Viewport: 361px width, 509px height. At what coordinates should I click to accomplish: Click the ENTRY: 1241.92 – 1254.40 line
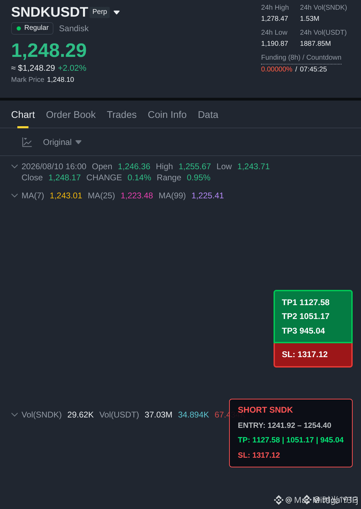[x=284, y=425]
